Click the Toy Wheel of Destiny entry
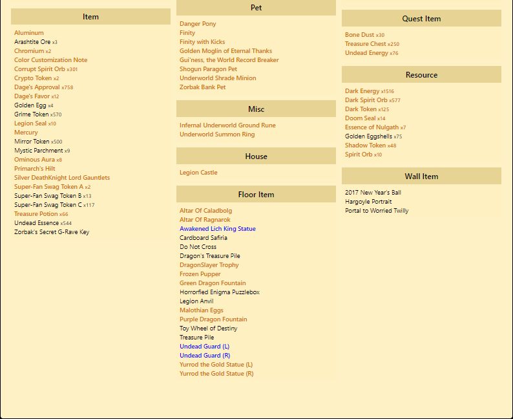The width and height of the screenshot is (513, 419). [x=209, y=328]
